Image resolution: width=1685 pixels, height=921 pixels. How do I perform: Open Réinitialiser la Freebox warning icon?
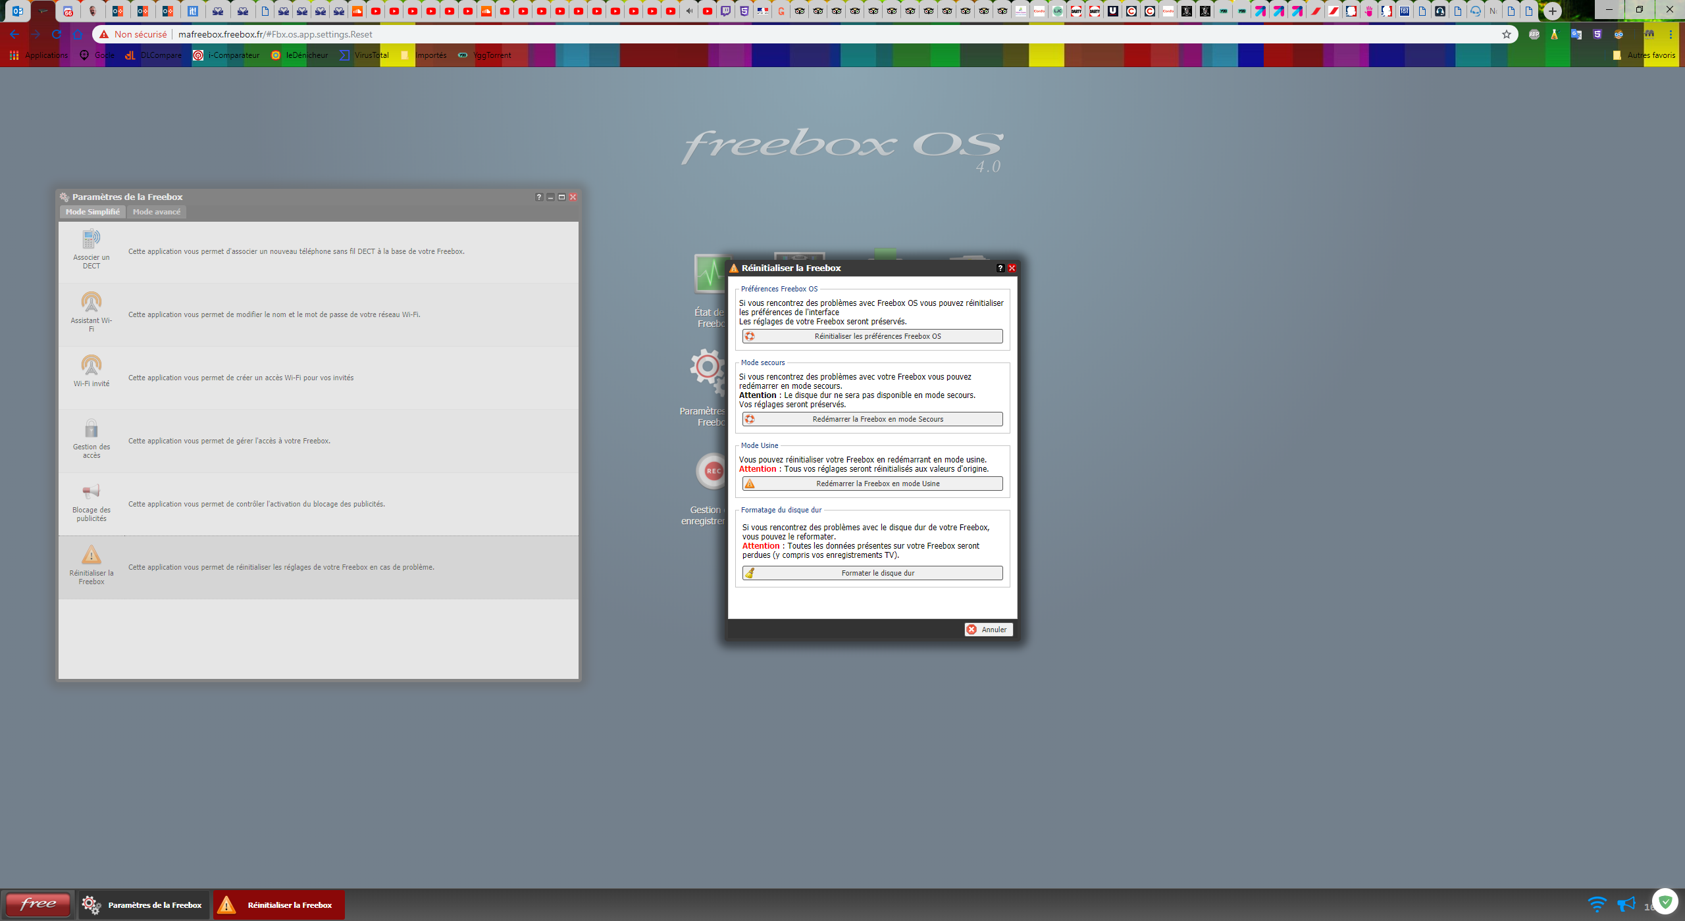91,555
